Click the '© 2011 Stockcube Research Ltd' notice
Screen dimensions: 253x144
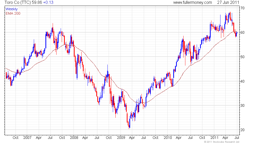[x=222, y=142]
